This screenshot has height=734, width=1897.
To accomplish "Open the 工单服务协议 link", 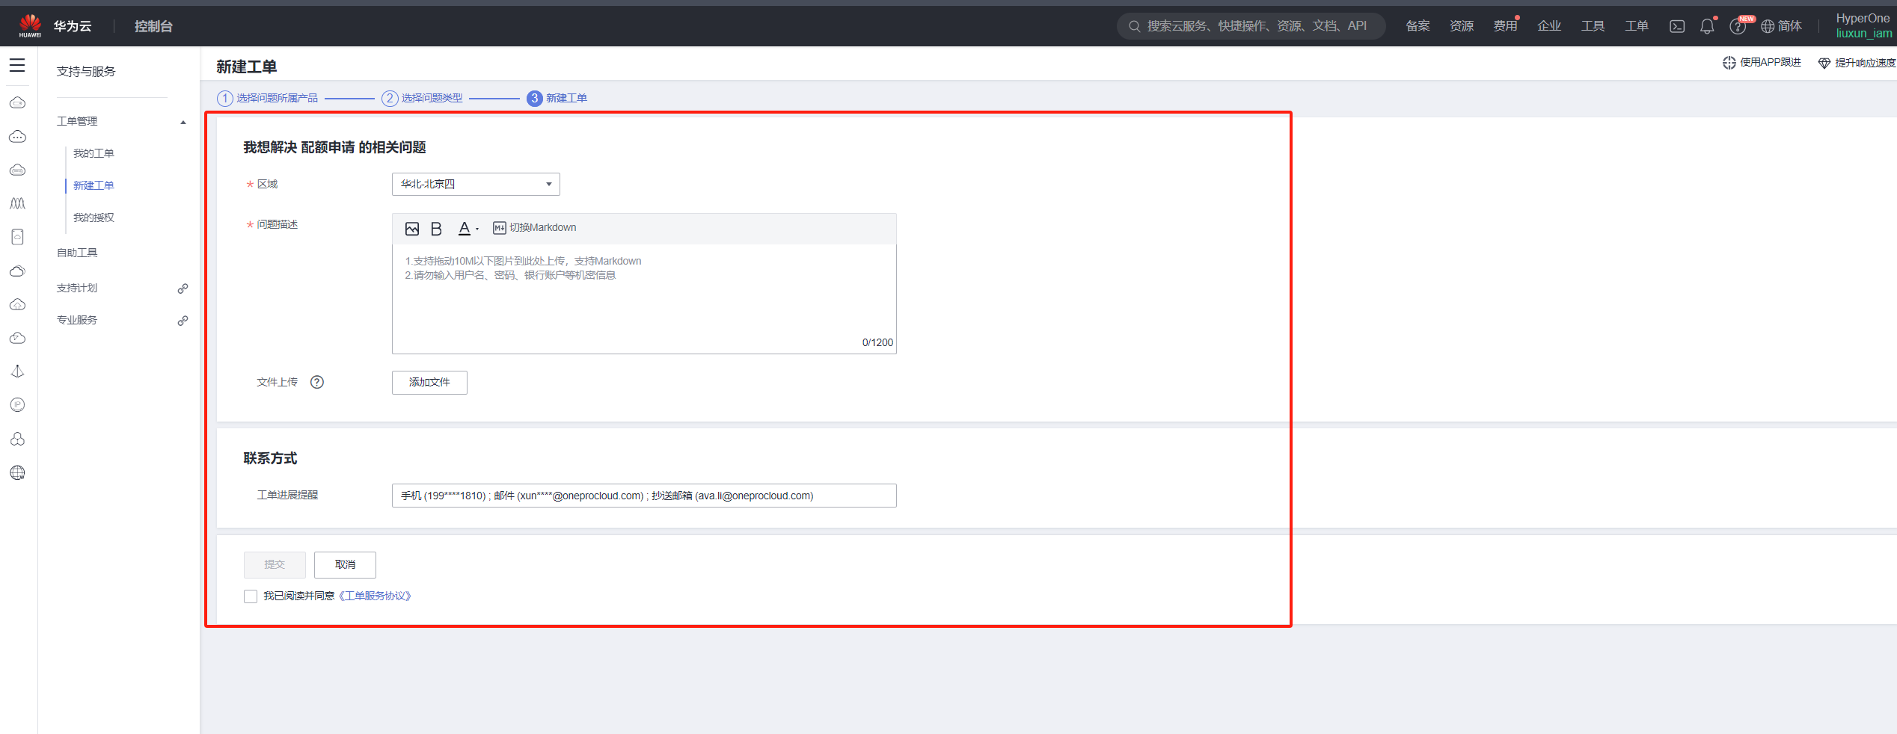I will click(375, 596).
